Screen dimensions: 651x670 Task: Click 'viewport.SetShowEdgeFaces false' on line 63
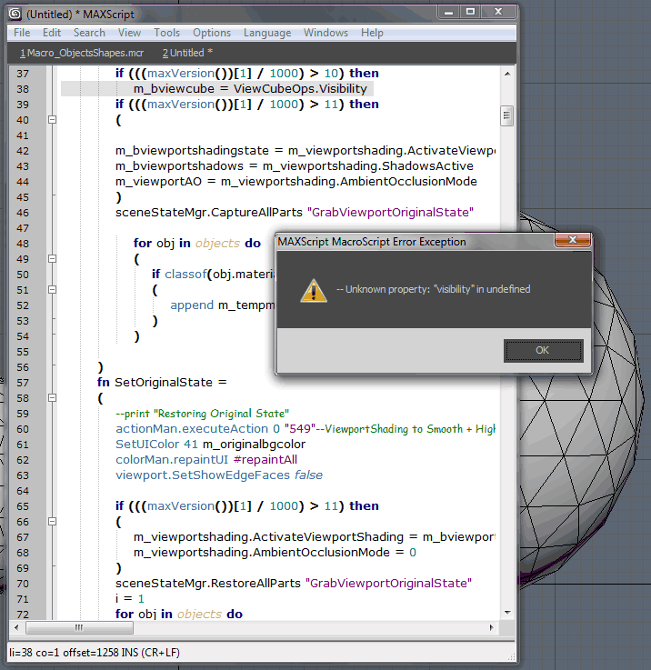click(x=219, y=475)
